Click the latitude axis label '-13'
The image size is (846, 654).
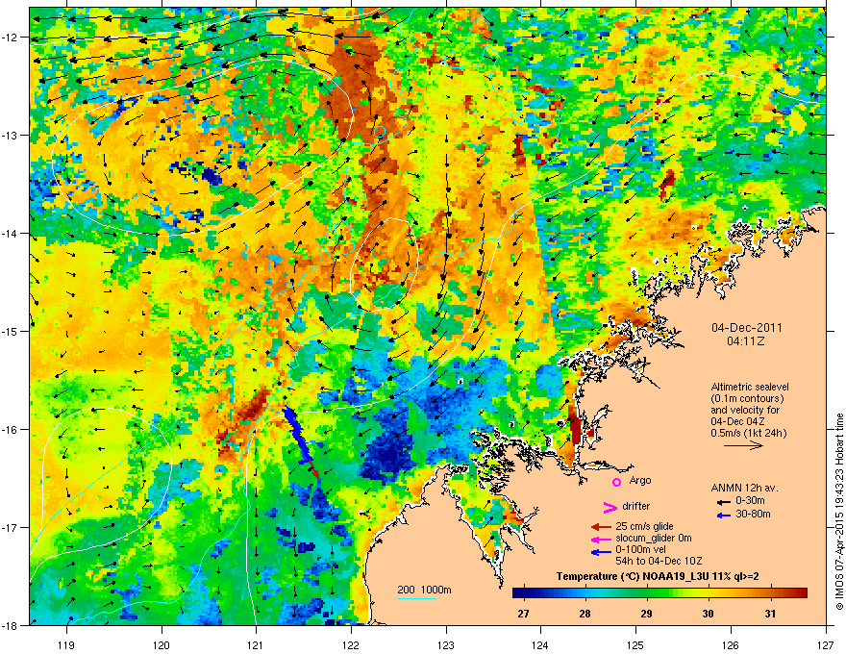pyautogui.click(x=10, y=136)
